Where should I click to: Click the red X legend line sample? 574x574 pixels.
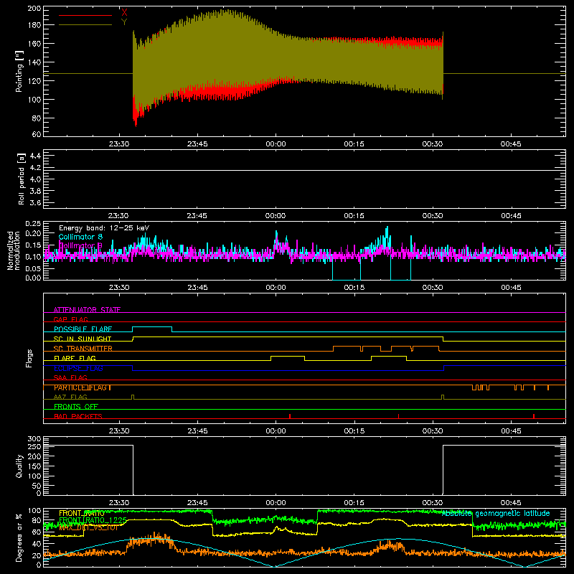[x=85, y=15]
